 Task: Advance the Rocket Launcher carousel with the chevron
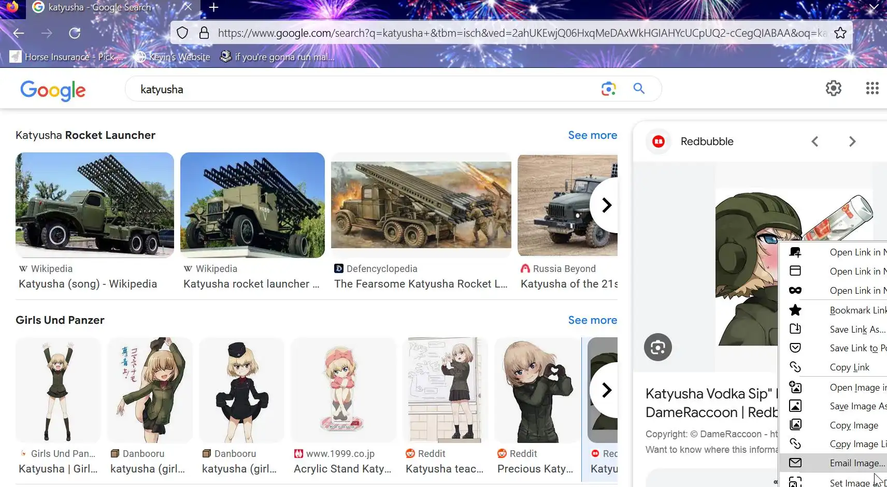click(x=606, y=205)
